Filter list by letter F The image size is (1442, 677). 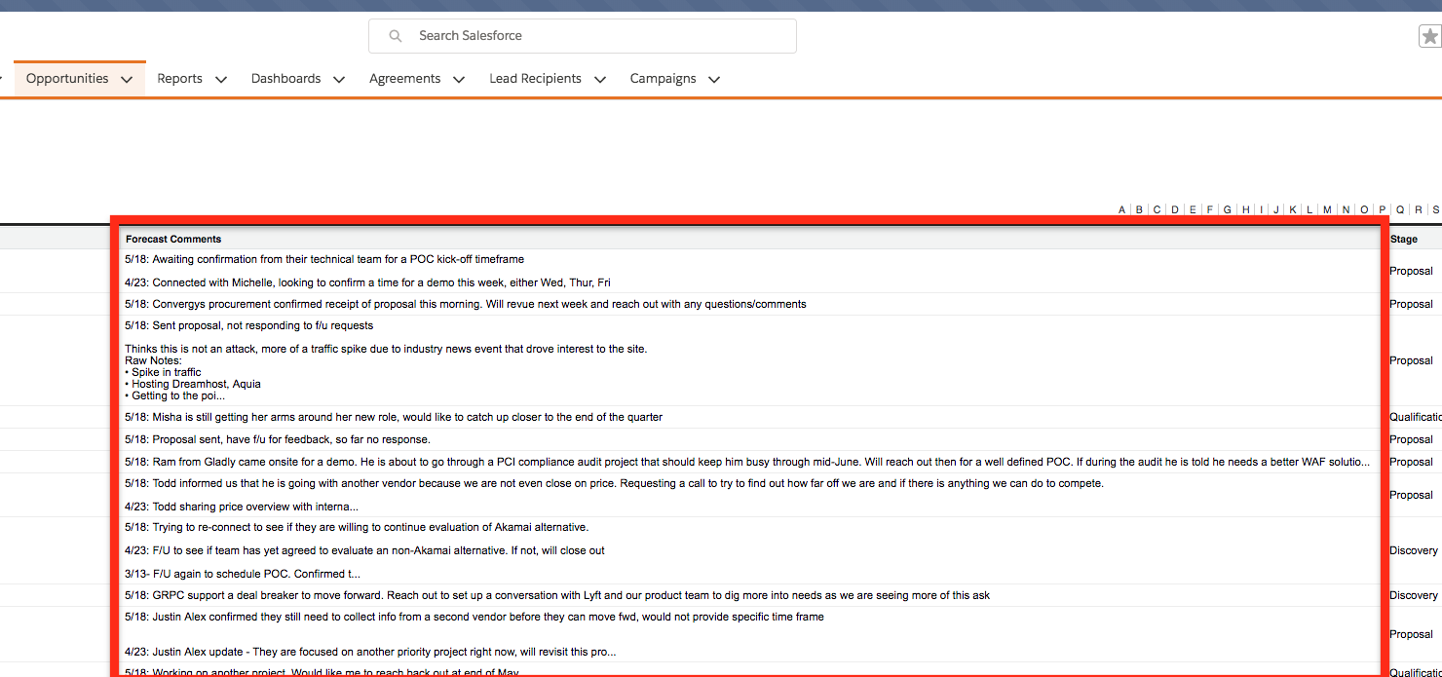point(1210,210)
